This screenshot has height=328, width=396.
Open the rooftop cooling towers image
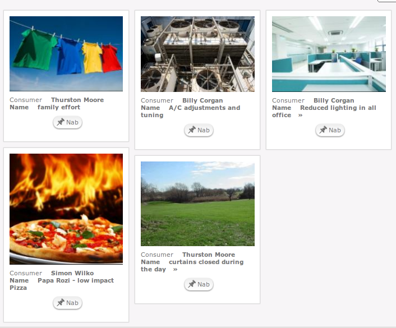[197, 54]
